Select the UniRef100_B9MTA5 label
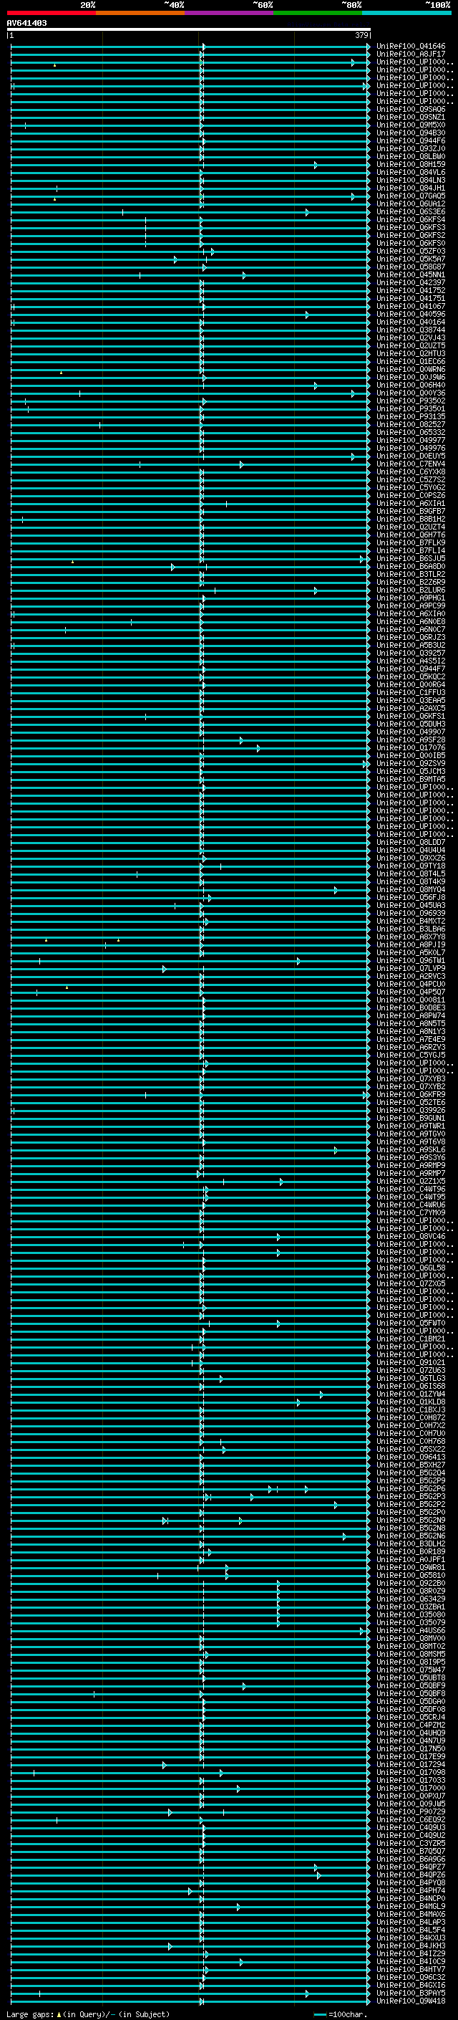The height and width of the screenshot is (2020, 458). tap(411, 780)
